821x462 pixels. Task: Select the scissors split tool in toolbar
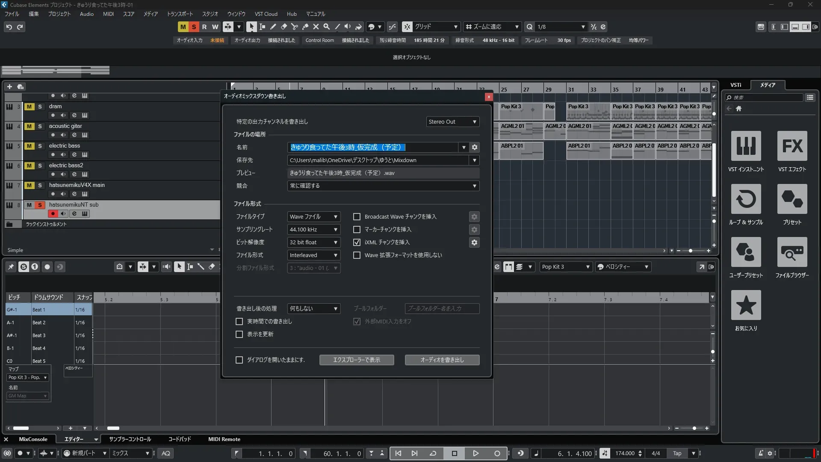[294, 27]
